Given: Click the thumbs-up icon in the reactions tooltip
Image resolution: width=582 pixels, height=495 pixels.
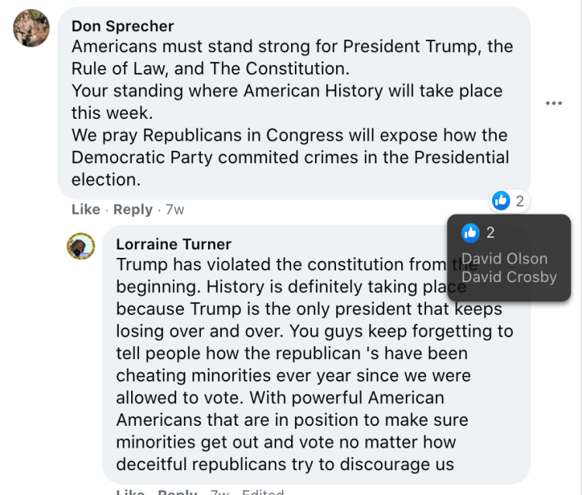Looking at the screenshot, I should point(470,232).
